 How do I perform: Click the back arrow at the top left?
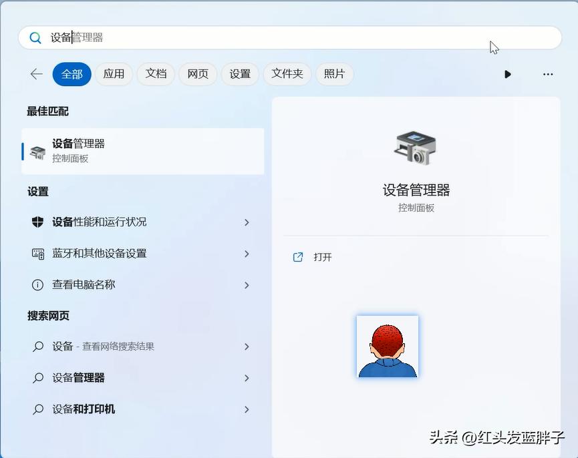(x=36, y=74)
